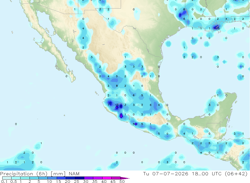This screenshot has width=250, height=183.
Task: Click the "Tu 07-07-2026" date text
Action: [x=166, y=174]
